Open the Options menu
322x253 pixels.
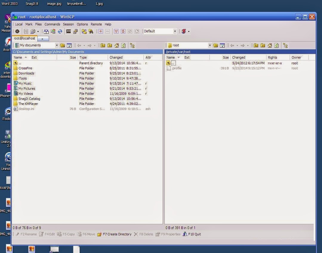click(82, 24)
